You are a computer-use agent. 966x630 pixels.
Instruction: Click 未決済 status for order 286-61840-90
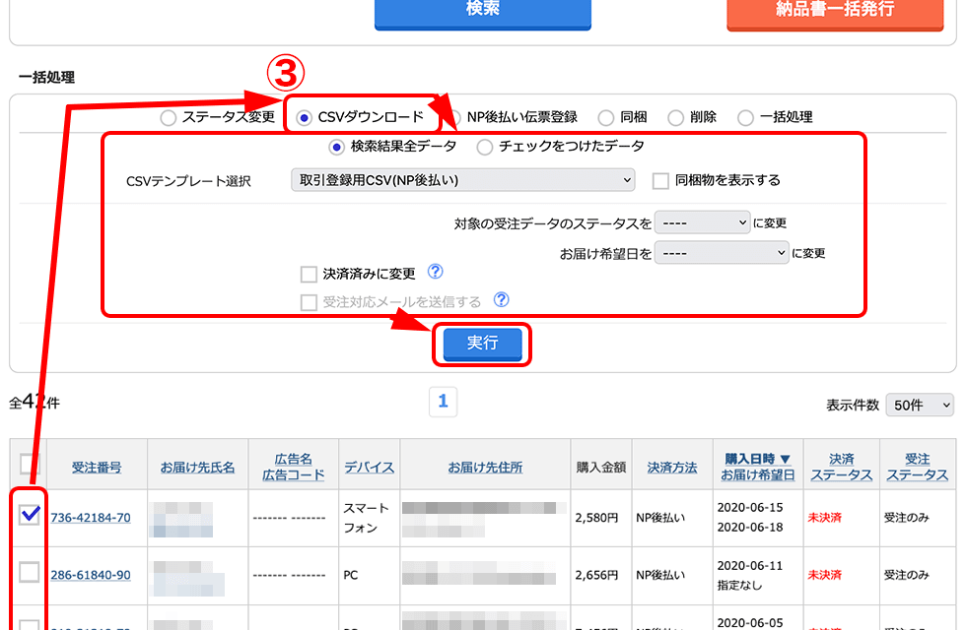click(824, 575)
